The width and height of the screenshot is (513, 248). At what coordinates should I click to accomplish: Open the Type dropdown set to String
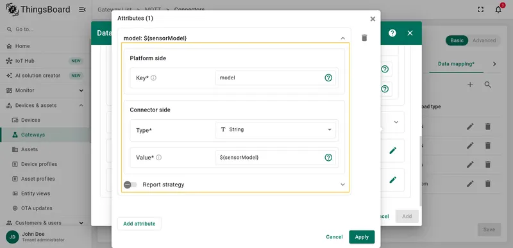(x=276, y=129)
